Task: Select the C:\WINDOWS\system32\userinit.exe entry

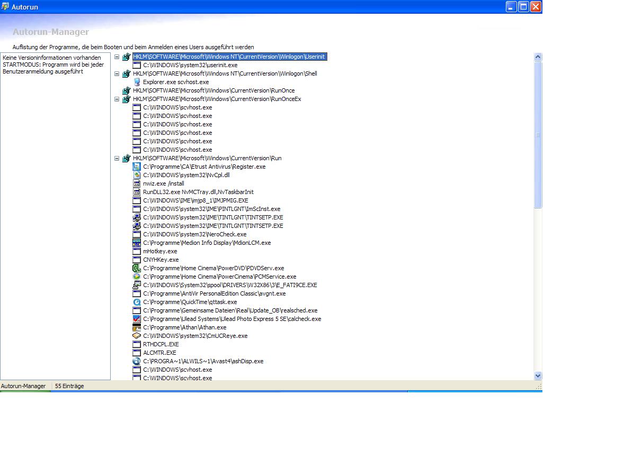Action: pos(190,65)
